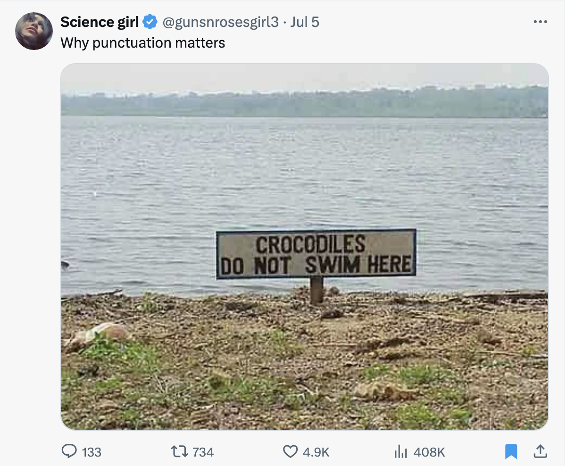Click the "Crocodiles do not swim here" sign
The image size is (567, 466).
coord(316,254)
